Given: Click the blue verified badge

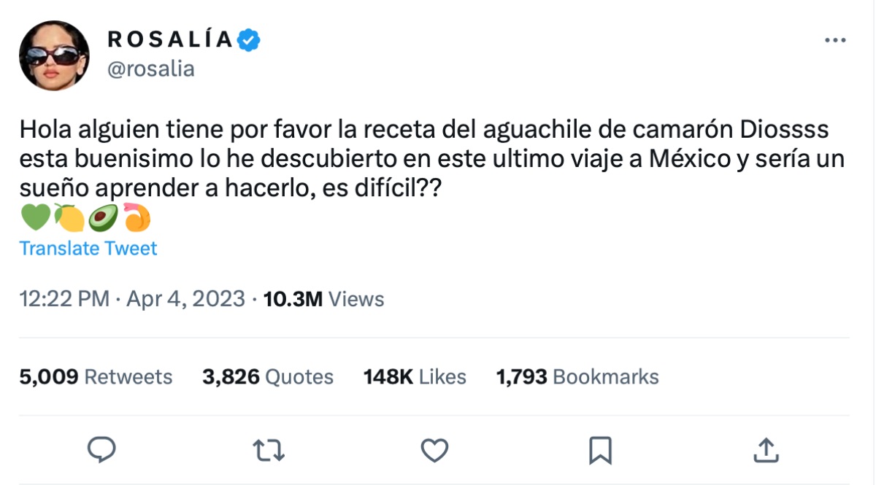Looking at the screenshot, I should pos(250,40).
